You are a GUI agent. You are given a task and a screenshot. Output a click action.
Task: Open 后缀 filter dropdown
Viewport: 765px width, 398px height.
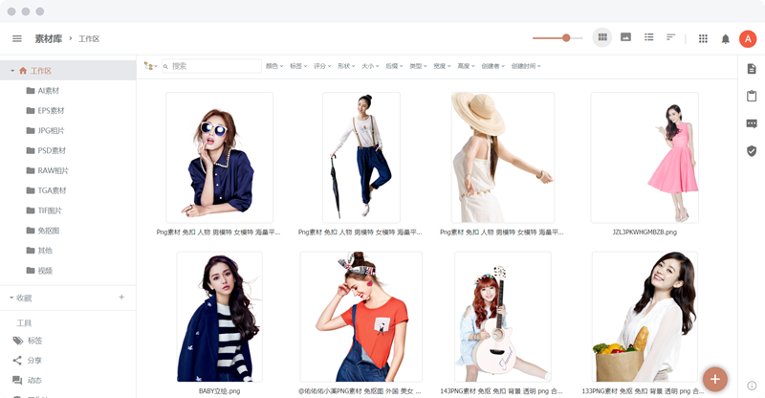[x=394, y=66]
